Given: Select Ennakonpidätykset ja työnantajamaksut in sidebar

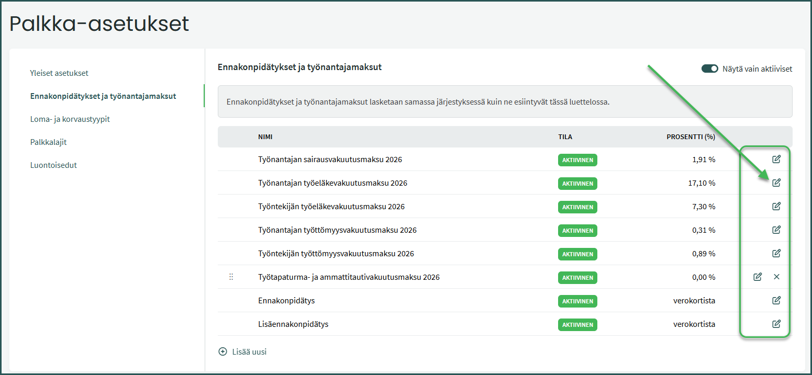Looking at the screenshot, I should click(x=103, y=96).
